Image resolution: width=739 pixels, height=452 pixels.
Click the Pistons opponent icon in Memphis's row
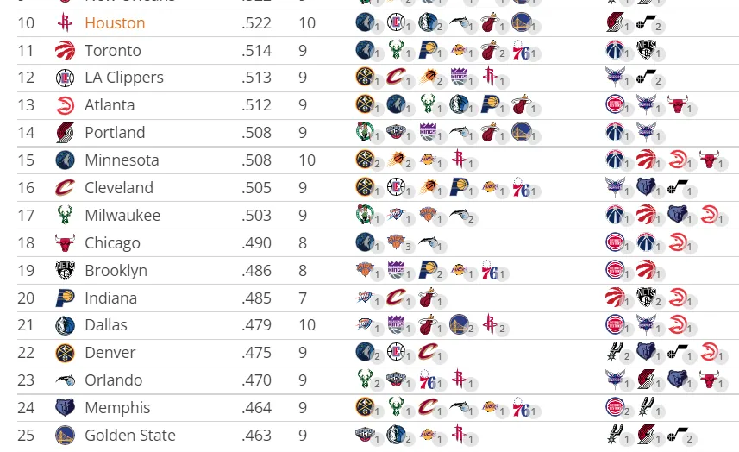[x=615, y=406]
